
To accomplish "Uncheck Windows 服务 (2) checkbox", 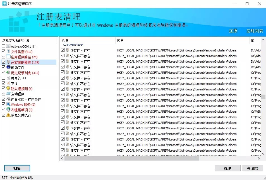I will (x=3, y=104).
